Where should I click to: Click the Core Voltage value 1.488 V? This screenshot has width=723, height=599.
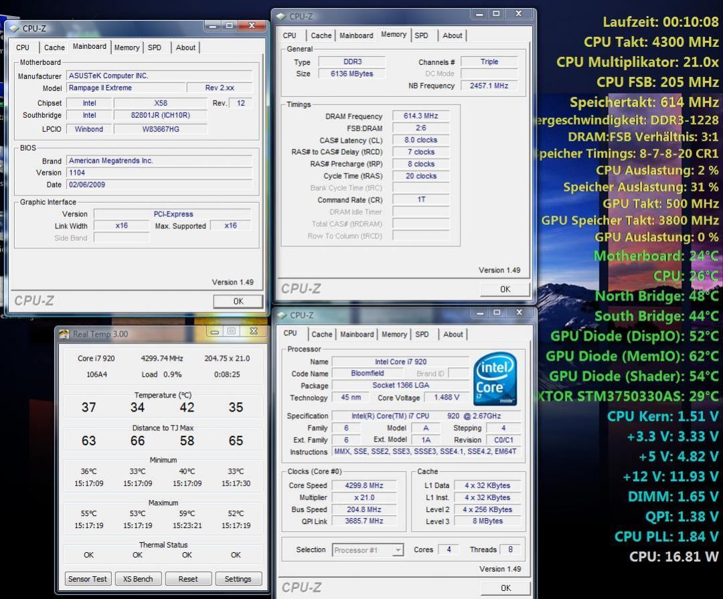click(x=447, y=397)
